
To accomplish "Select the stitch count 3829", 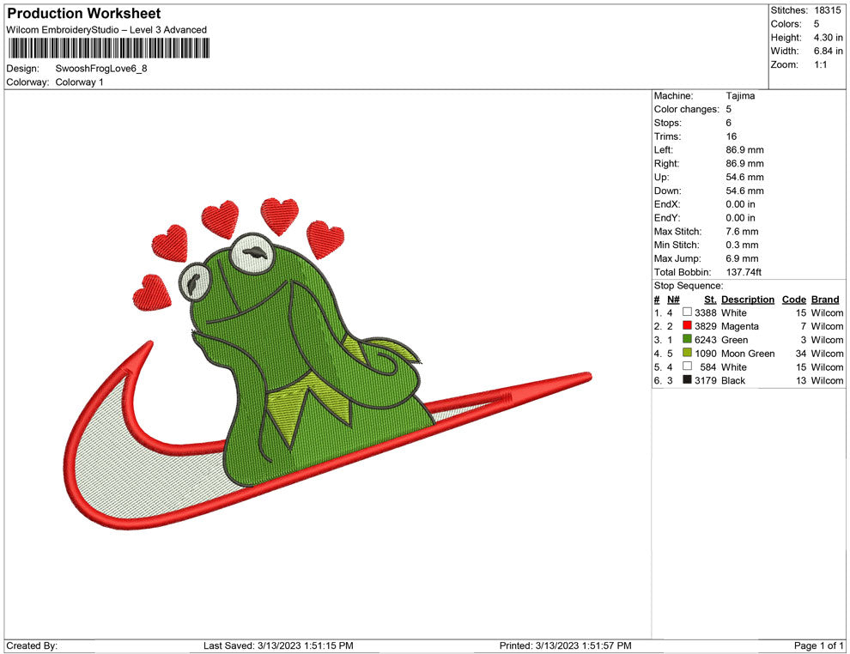I will click(706, 326).
